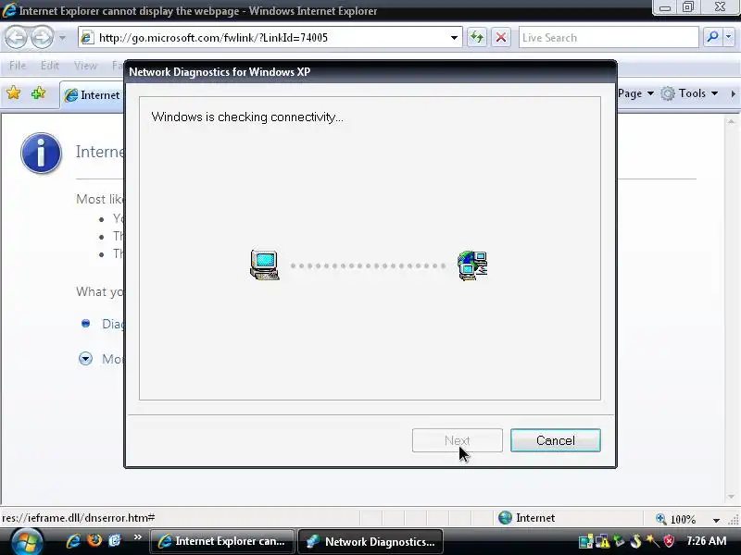This screenshot has height=555, width=741.
Task: Go forward with Internet Explorer forward arrow
Action: (43, 38)
